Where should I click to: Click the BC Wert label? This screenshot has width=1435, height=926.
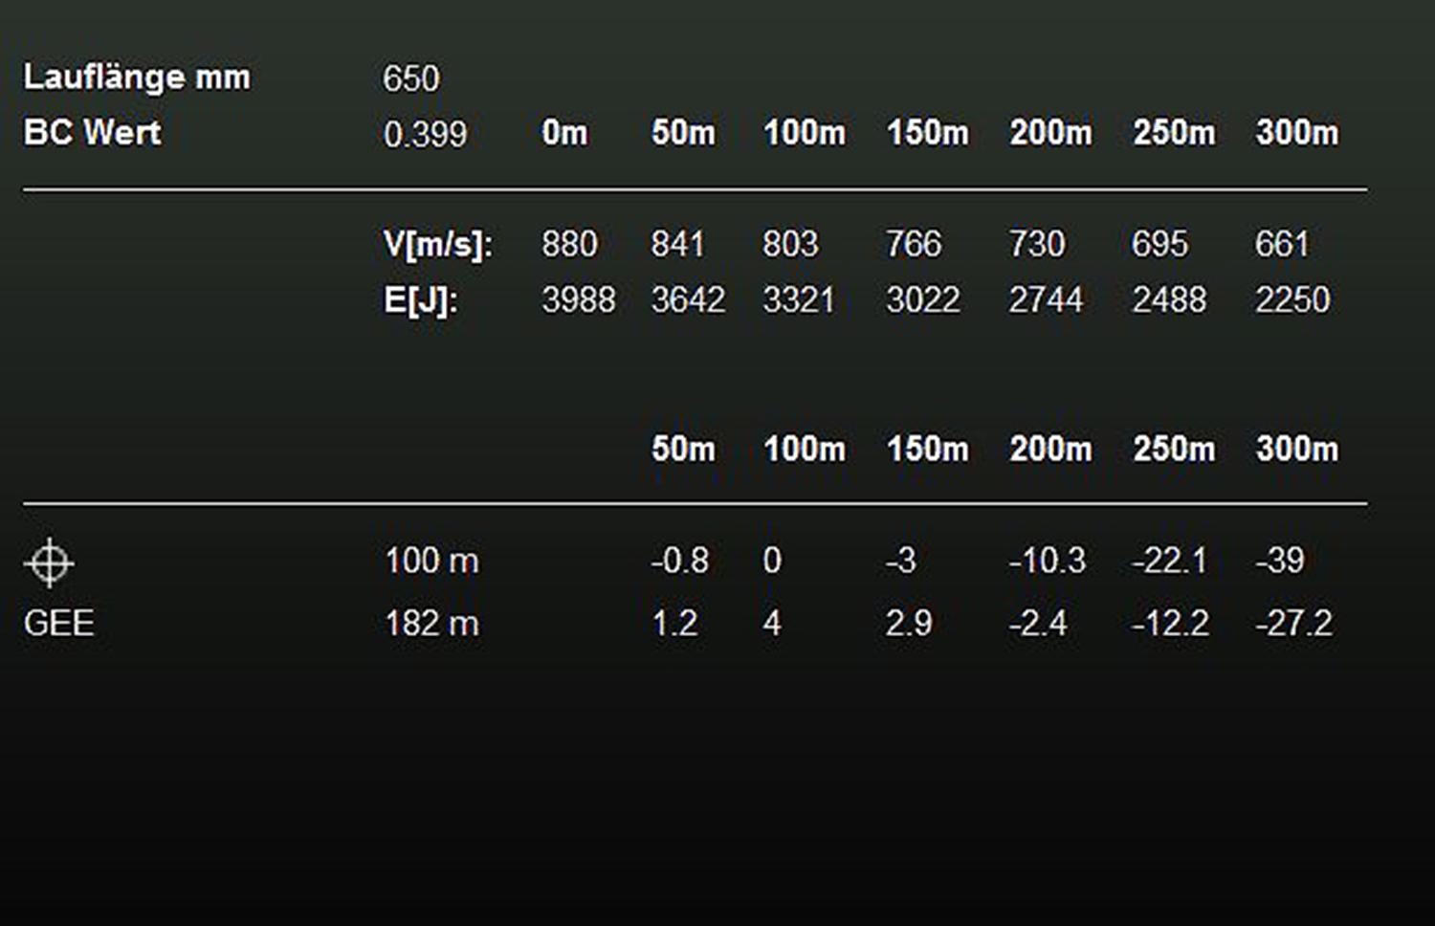tap(93, 132)
